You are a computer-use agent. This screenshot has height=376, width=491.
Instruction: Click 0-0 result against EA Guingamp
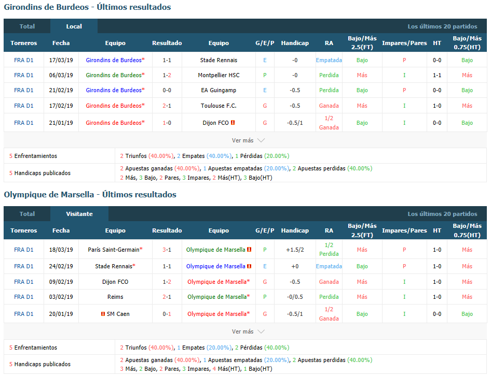tap(167, 90)
